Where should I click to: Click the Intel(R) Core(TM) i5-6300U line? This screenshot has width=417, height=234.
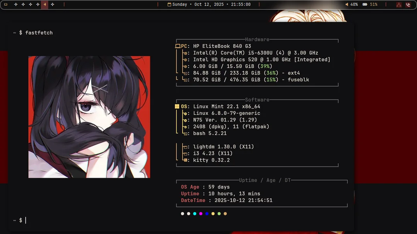256,53
